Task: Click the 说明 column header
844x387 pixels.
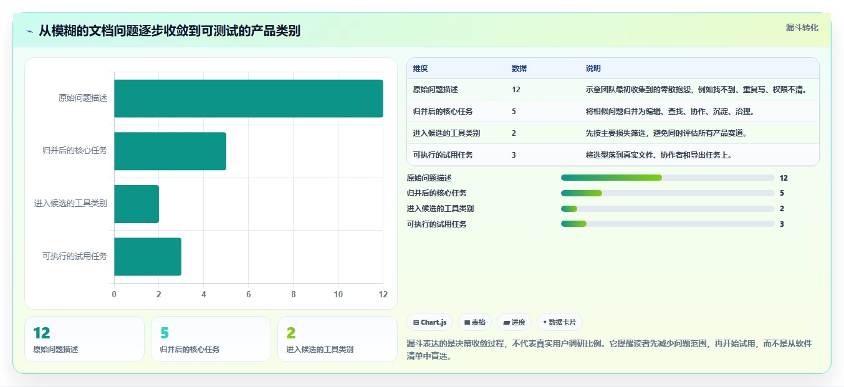Action: (x=593, y=69)
